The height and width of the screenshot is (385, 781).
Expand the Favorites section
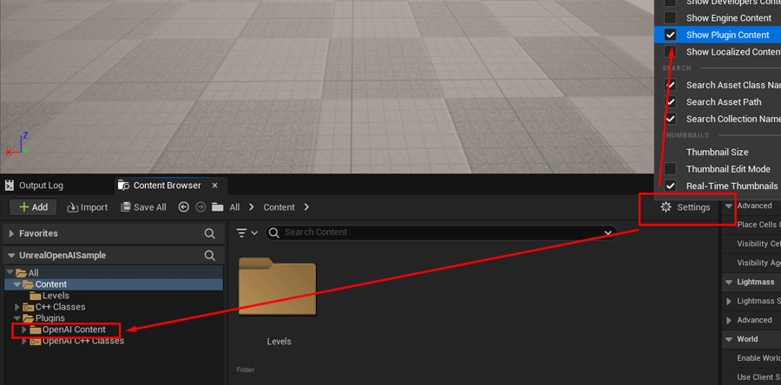click(11, 233)
